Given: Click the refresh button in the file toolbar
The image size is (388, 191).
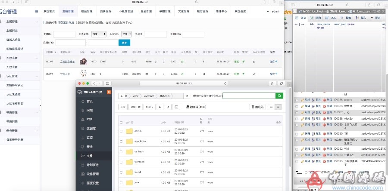Looking at the screenshot, I should 168,107.
